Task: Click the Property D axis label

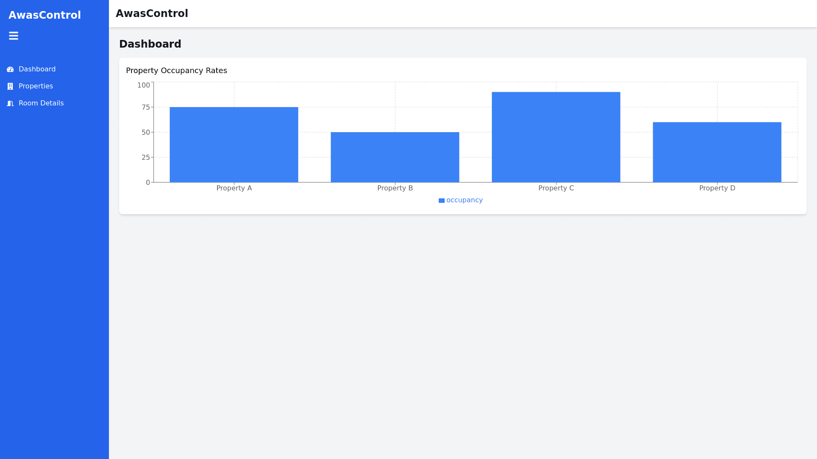Action: 717,188
